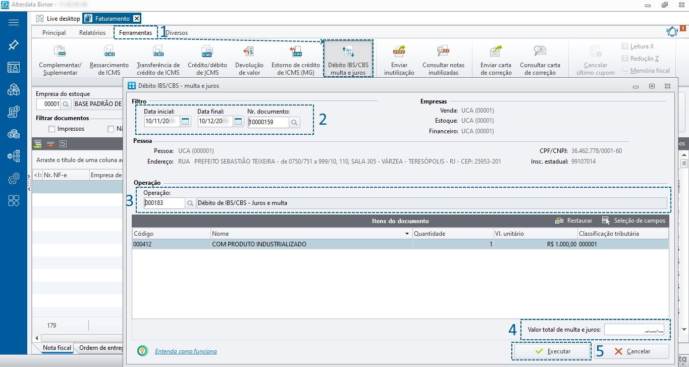
Task: Click the Valor total de multa e juros field
Action: 634,330
